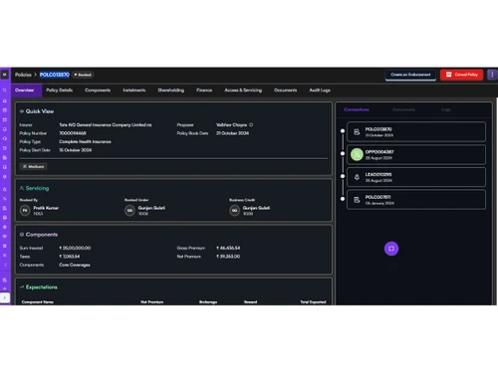Click policy number 7000094468
Image resolution: width=498 pixels, height=373 pixels.
(x=73, y=133)
